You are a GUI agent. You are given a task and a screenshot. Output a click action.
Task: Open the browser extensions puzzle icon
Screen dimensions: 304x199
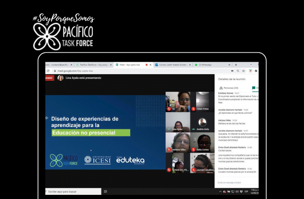click(256, 71)
